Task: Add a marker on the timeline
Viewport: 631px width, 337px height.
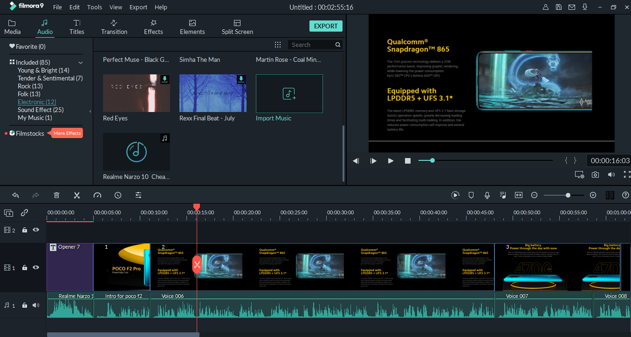Action: tap(471, 195)
